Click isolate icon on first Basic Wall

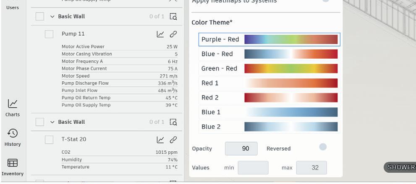click(173, 17)
